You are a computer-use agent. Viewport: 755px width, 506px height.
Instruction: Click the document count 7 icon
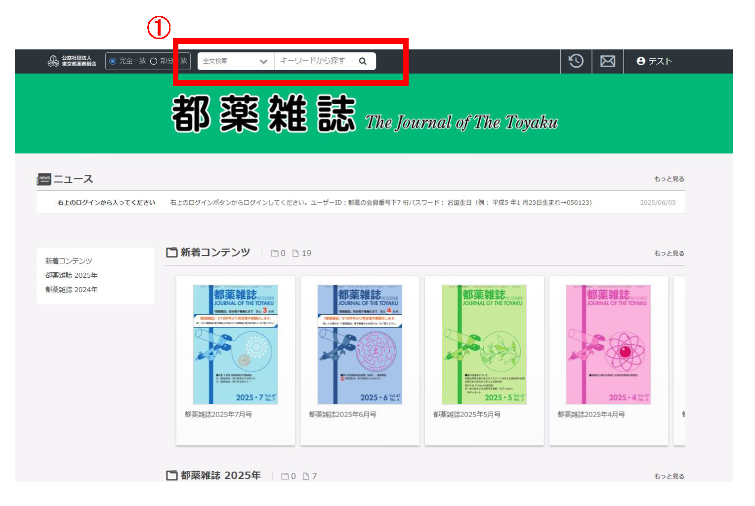click(306, 476)
